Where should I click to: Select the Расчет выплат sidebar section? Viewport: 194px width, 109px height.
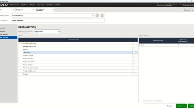[x=9, y=34]
